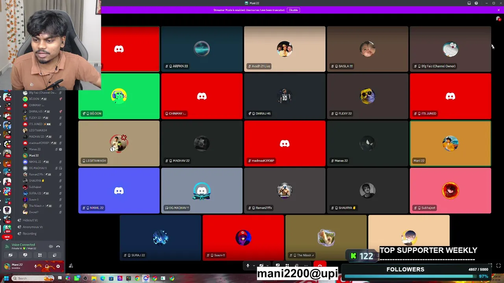Open the Activities launcher icon

coord(40,255)
